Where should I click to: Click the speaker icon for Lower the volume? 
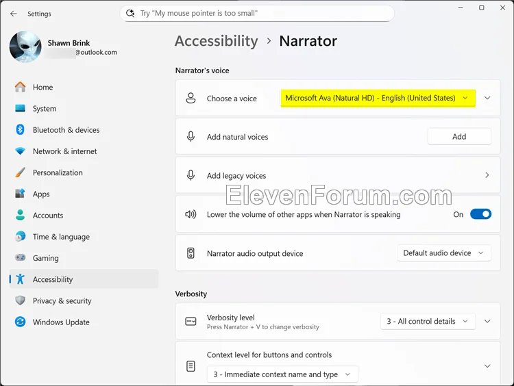(191, 214)
